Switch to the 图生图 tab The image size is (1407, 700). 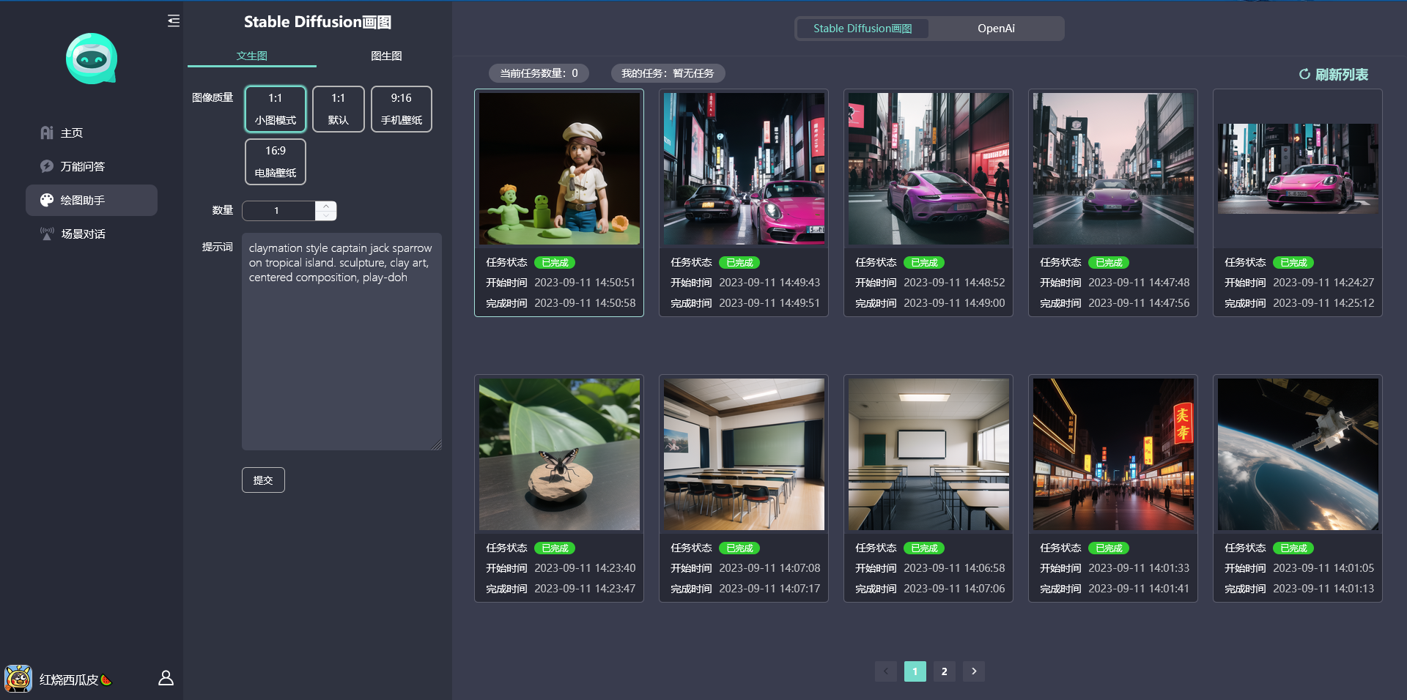point(386,56)
